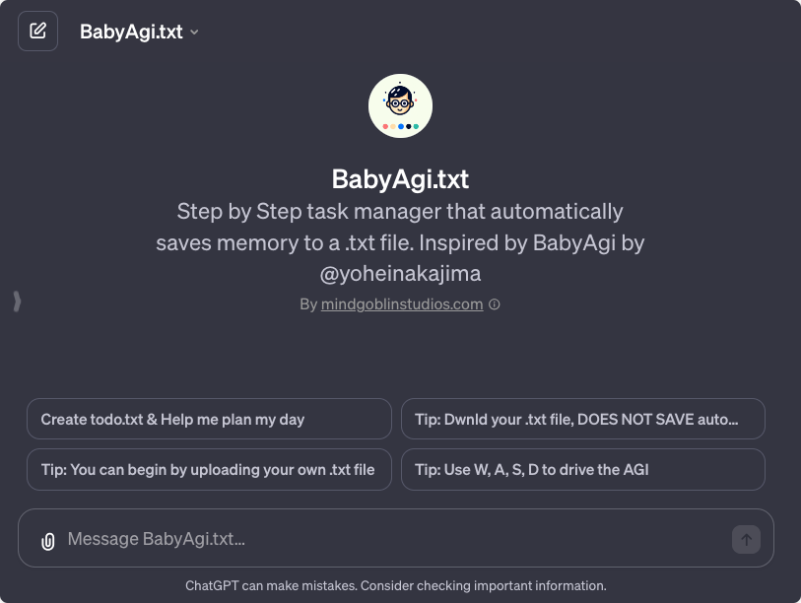The width and height of the screenshot is (801, 603).
Task: Select "Create todo.txt & Help me plan my day"
Action: (209, 419)
